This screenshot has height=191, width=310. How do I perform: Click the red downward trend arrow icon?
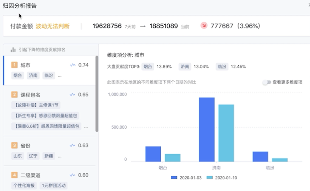[x=204, y=26]
